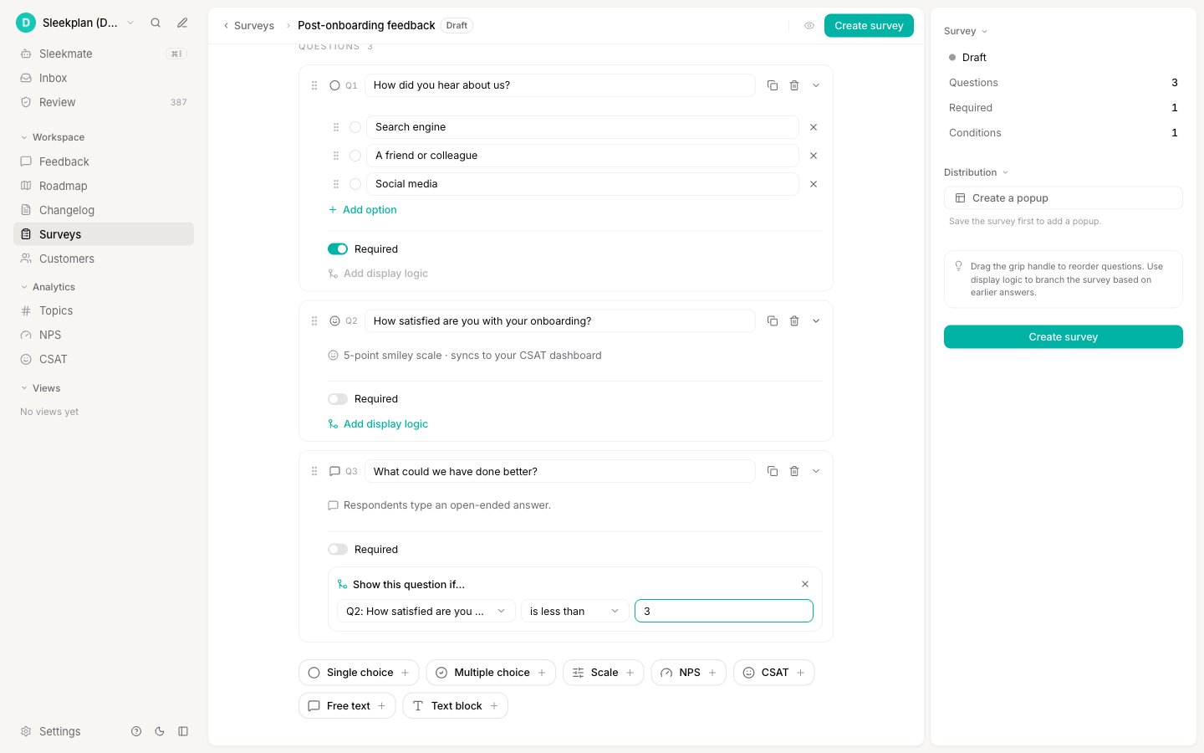Open Changelog in the sidebar

[x=104, y=210]
